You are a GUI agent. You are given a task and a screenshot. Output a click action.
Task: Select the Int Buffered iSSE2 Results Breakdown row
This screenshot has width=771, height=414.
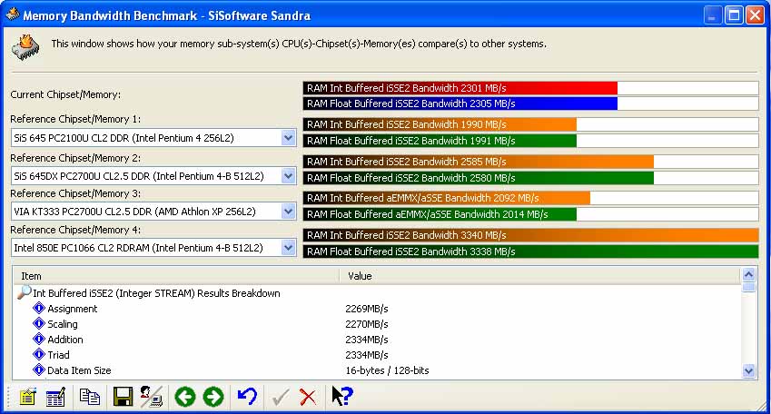pyautogui.click(x=156, y=293)
